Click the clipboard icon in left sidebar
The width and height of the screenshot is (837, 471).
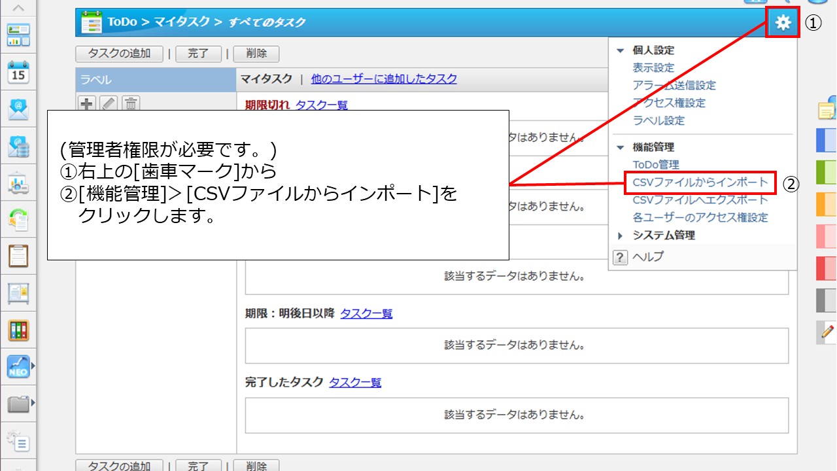[x=18, y=255]
